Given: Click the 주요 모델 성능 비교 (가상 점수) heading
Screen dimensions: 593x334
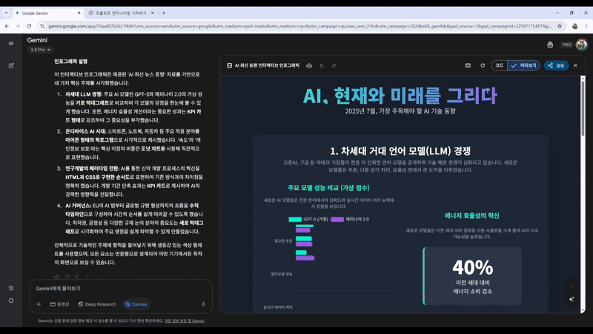Looking at the screenshot, I should pyautogui.click(x=328, y=188).
